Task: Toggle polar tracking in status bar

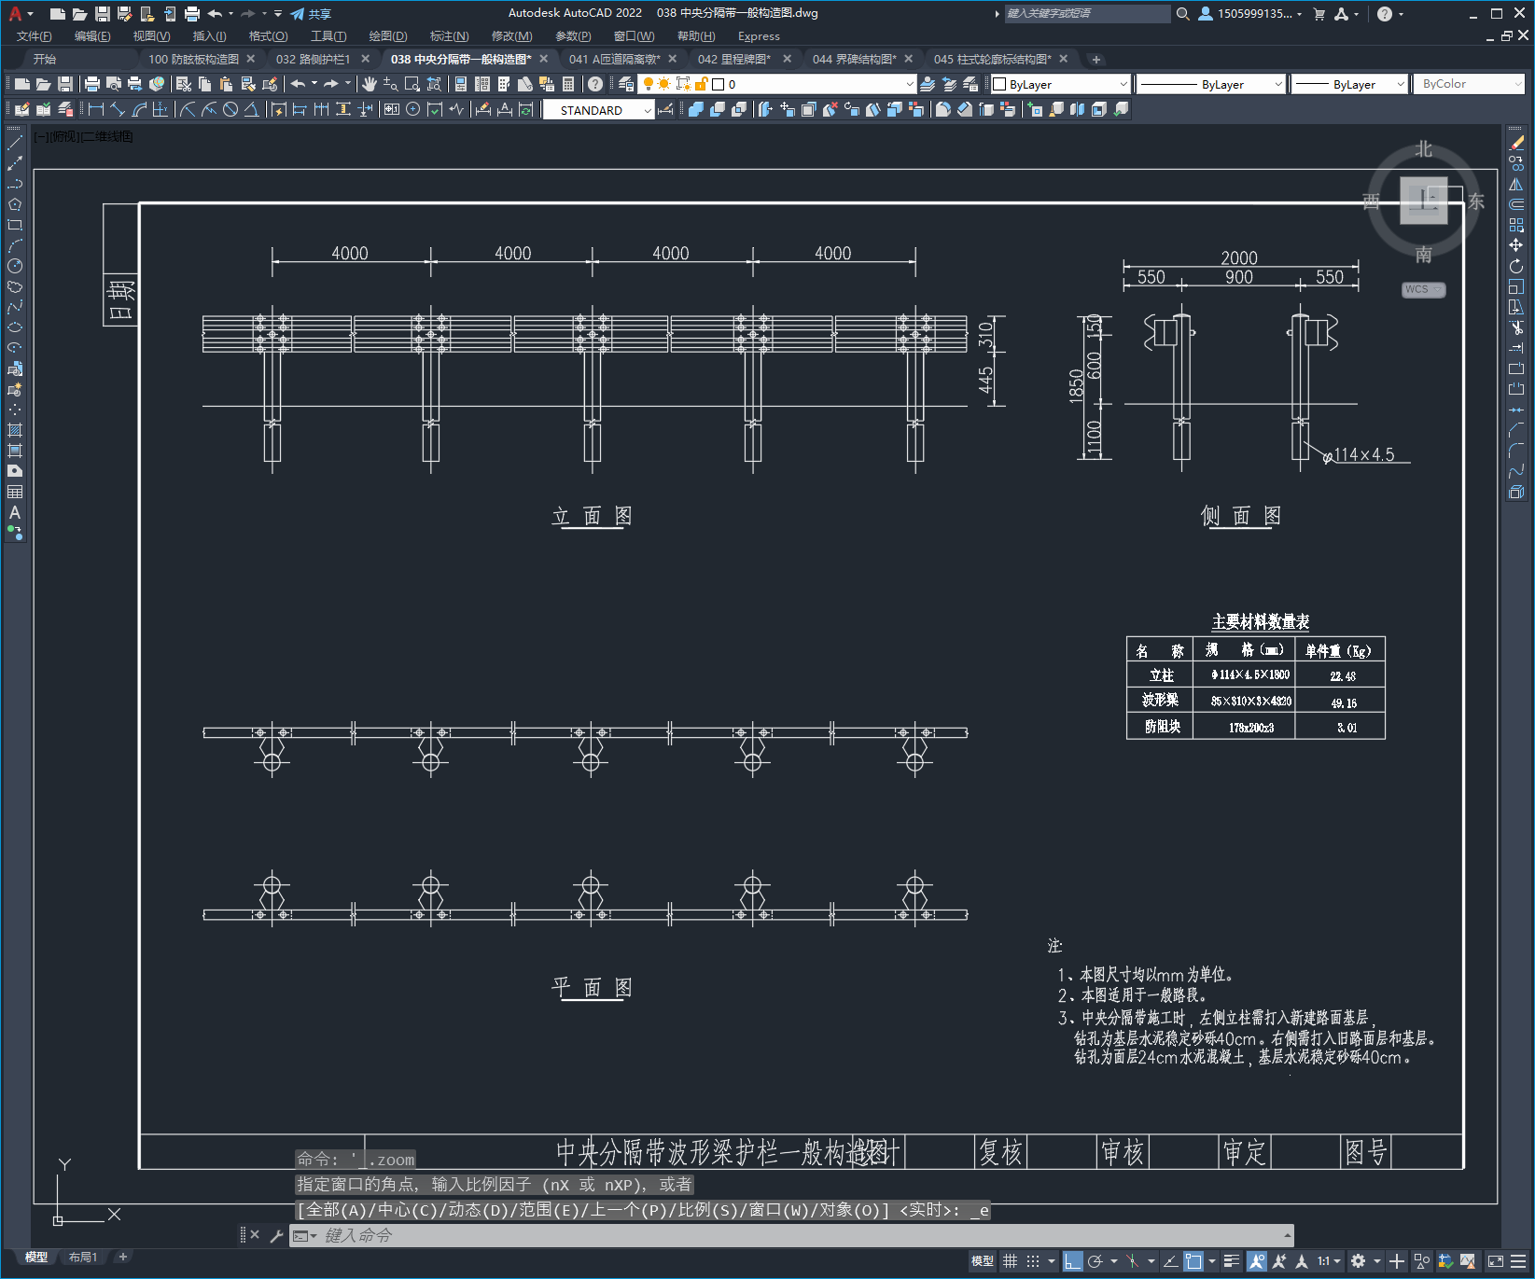Action: (1095, 1261)
